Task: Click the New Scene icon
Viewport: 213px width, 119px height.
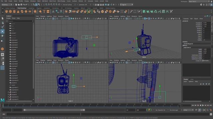Action: [16, 5]
